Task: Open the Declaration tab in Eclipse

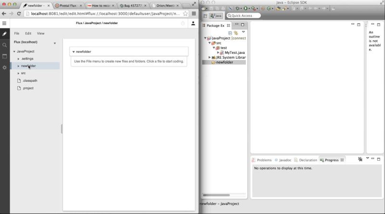Action: click(x=306, y=160)
